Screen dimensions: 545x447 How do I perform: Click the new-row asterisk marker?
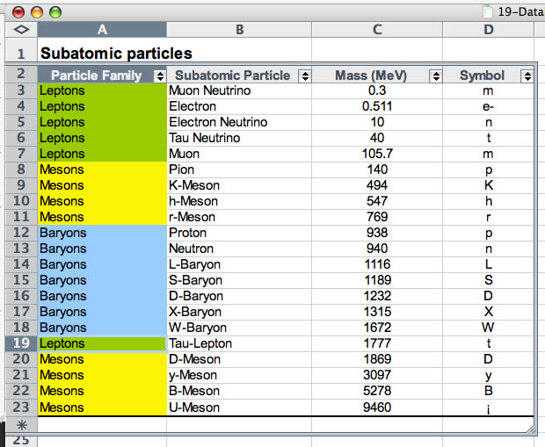pos(22,425)
